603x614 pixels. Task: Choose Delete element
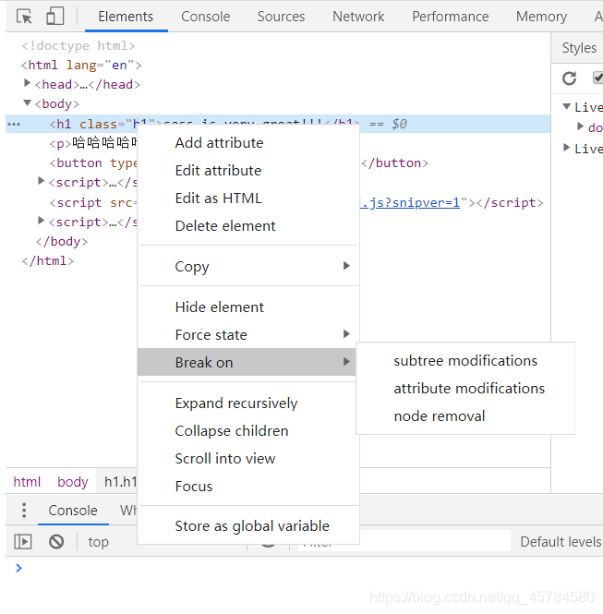pyautogui.click(x=247, y=226)
